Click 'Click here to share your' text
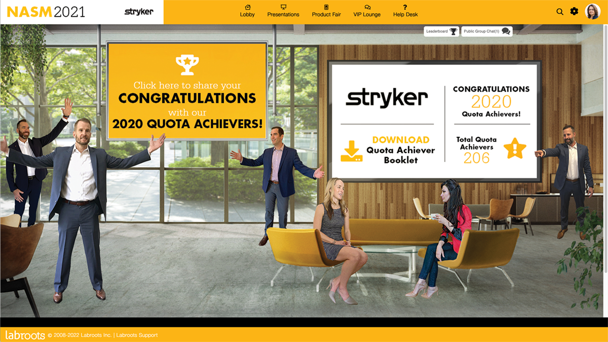Screen dimensions: 608x342 coord(187,86)
